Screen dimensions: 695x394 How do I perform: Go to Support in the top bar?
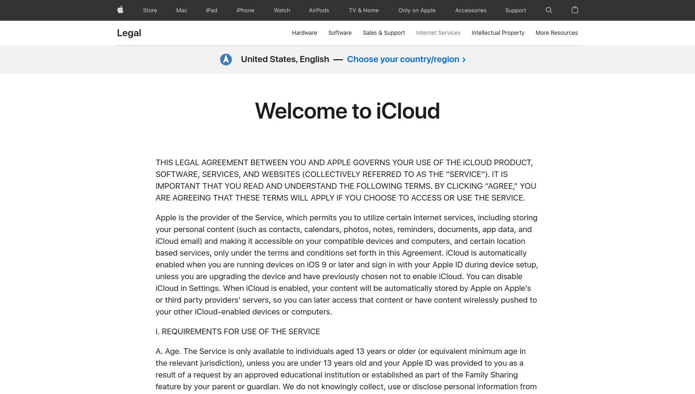click(516, 10)
